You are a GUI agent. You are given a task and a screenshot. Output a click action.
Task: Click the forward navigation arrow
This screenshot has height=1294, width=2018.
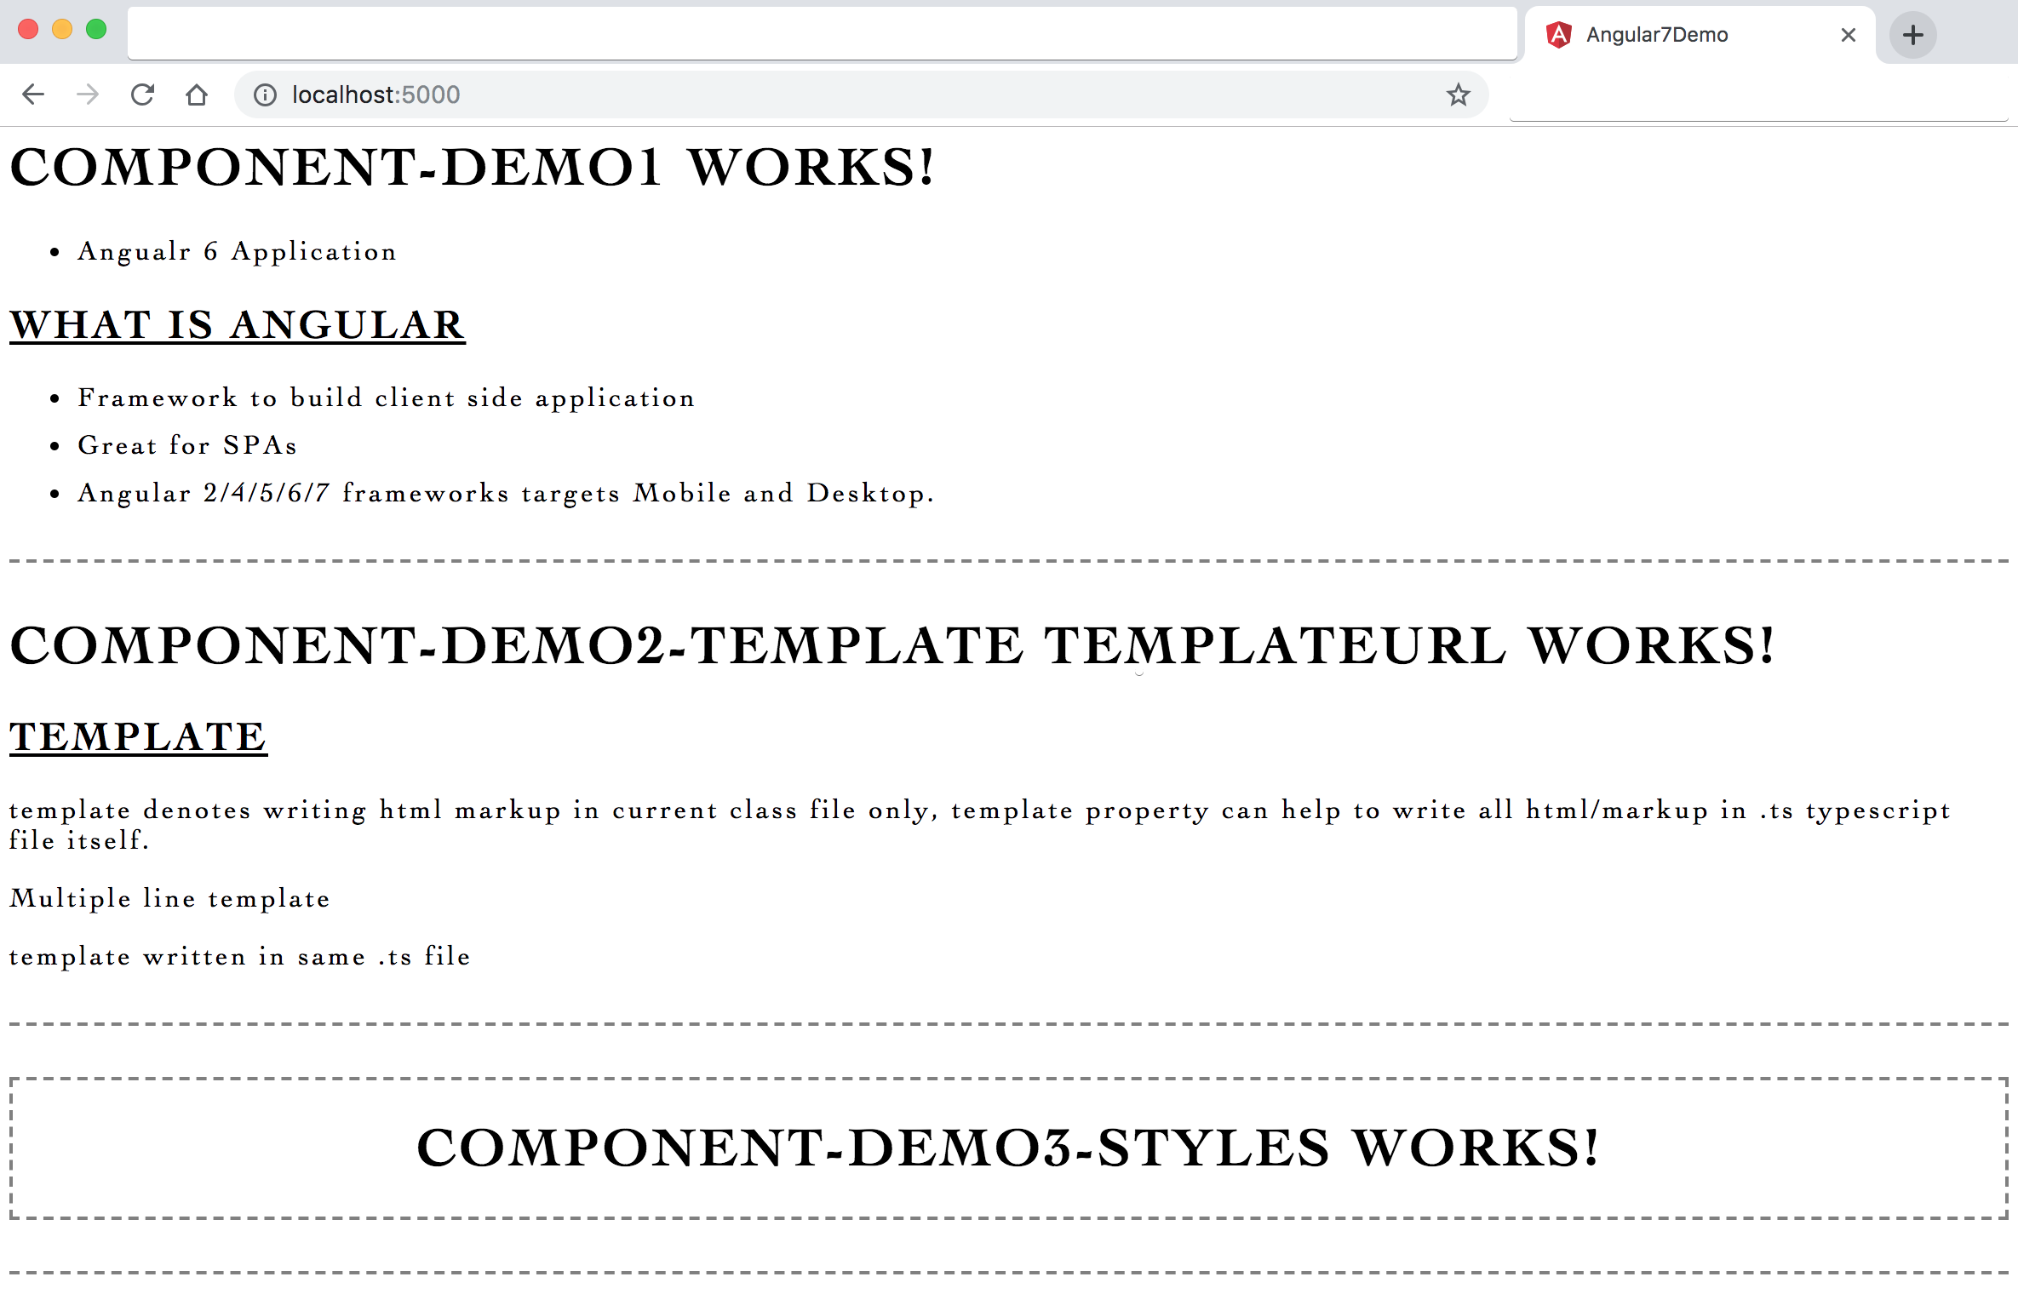pyautogui.click(x=88, y=94)
